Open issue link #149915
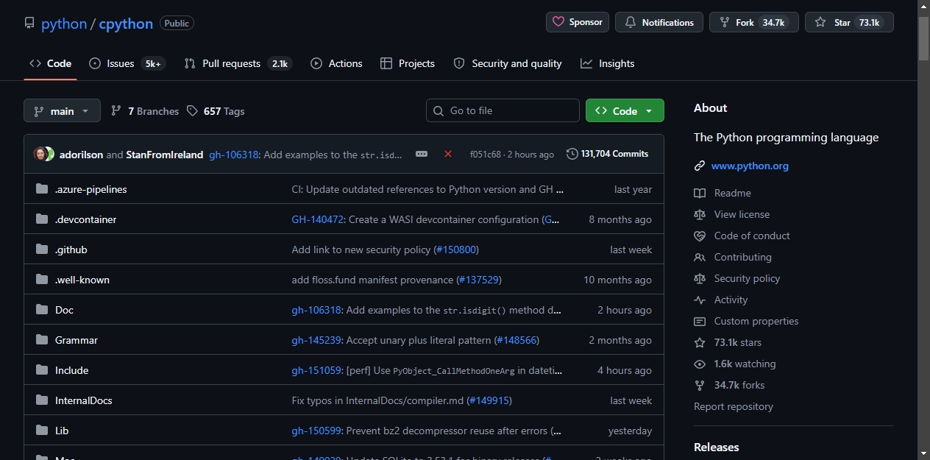This screenshot has width=930, height=460. coord(489,400)
